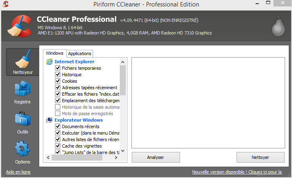This screenshot has height=178, width=292.
Task: Open the Registre cubes section
Action: (23, 92)
